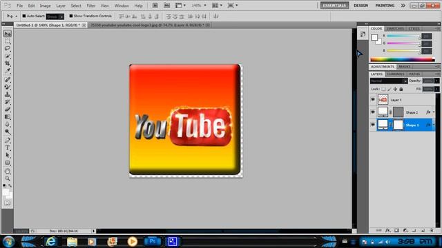Open the layer blend mode Normal dropdown
Viewport: 442px width, 248px height.
(x=389, y=81)
